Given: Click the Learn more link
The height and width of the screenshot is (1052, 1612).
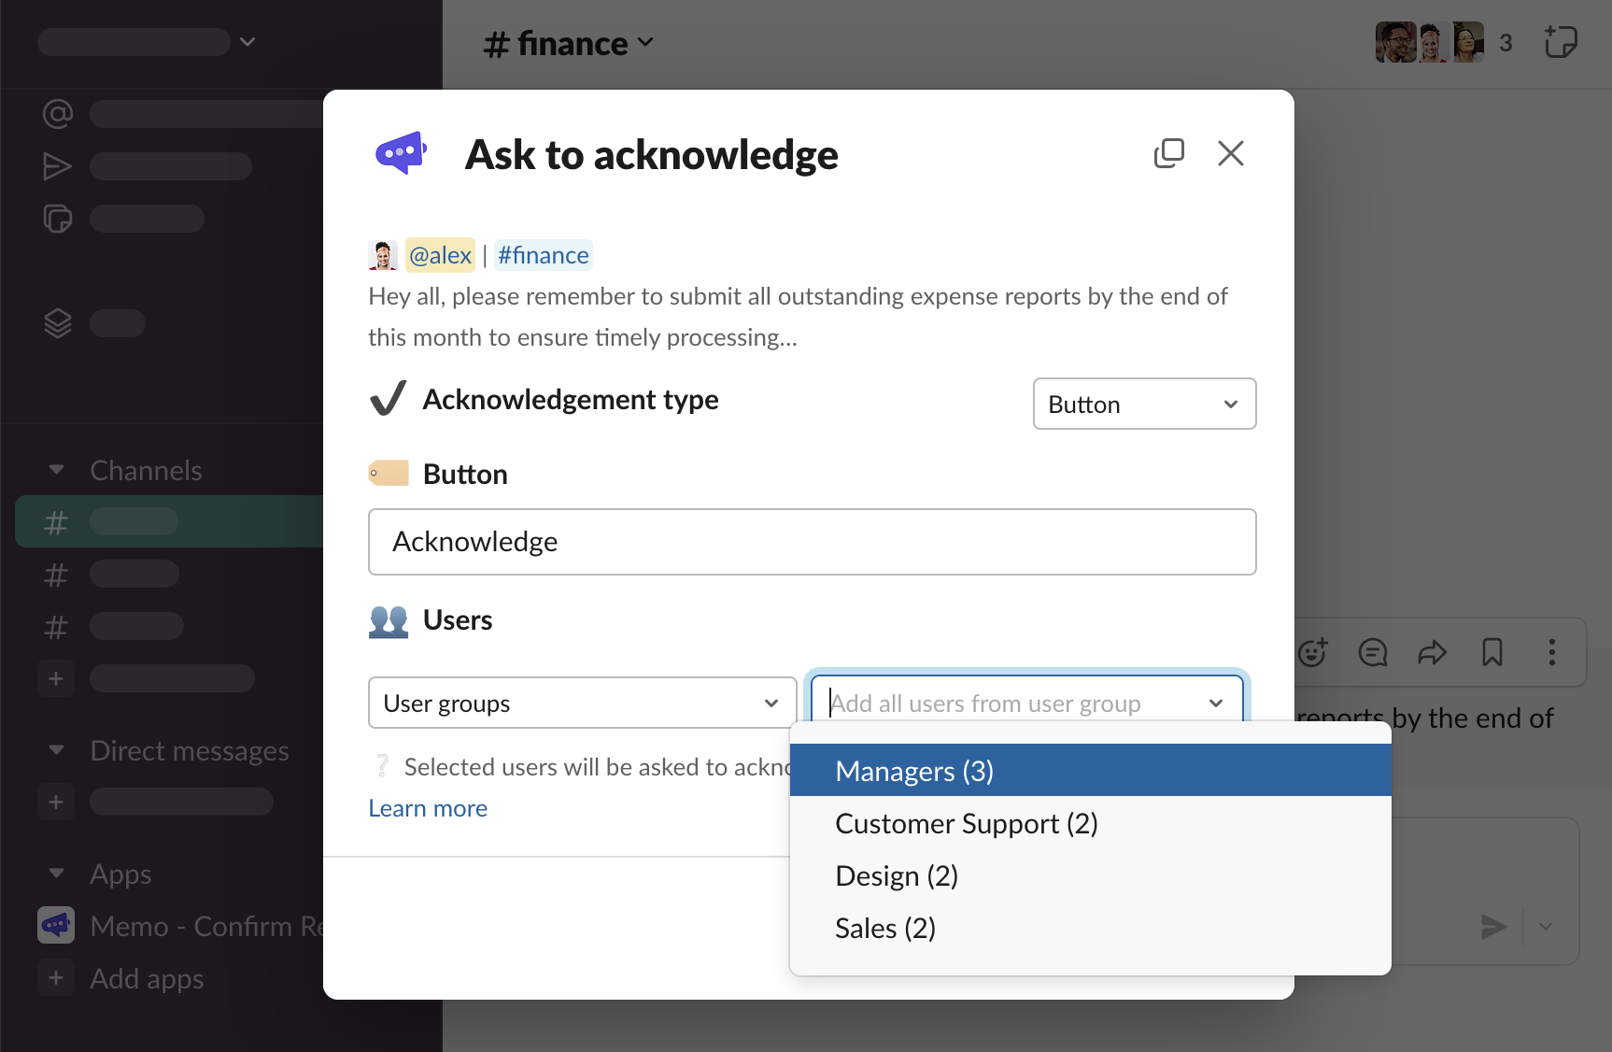Looking at the screenshot, I should pos(428,808).
